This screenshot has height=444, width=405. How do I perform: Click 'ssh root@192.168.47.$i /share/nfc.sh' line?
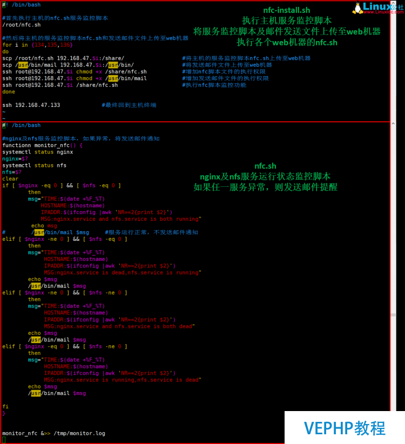60,85
